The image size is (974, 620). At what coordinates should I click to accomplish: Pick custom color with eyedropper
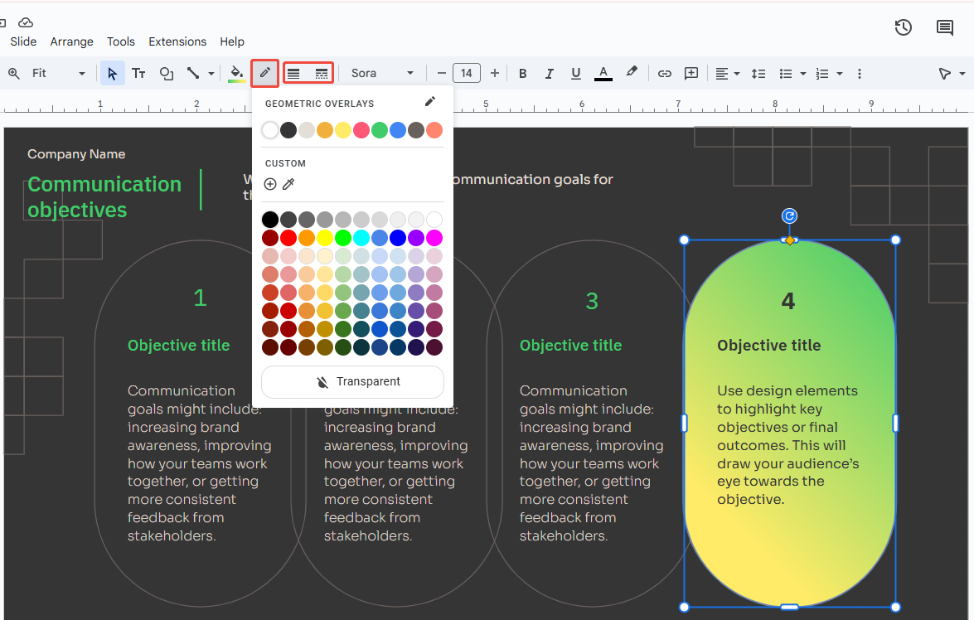tap(288, 184)
